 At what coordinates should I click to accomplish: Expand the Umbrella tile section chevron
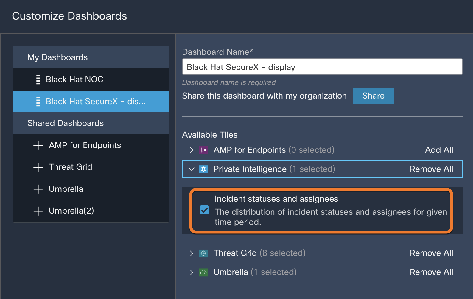192,272
